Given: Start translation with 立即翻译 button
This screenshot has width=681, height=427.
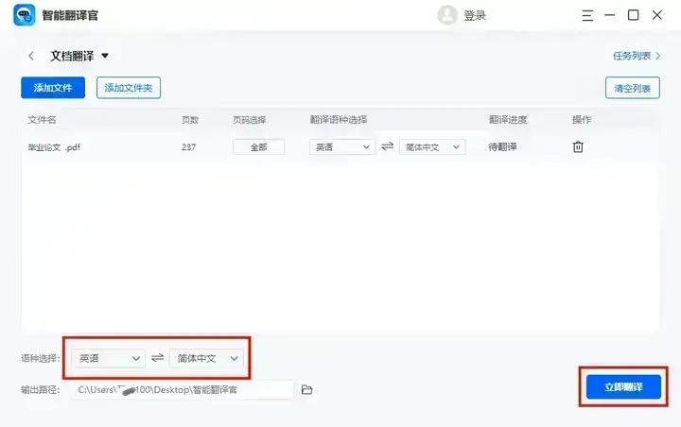Looking at the screenshot, I should coord(621,387).
